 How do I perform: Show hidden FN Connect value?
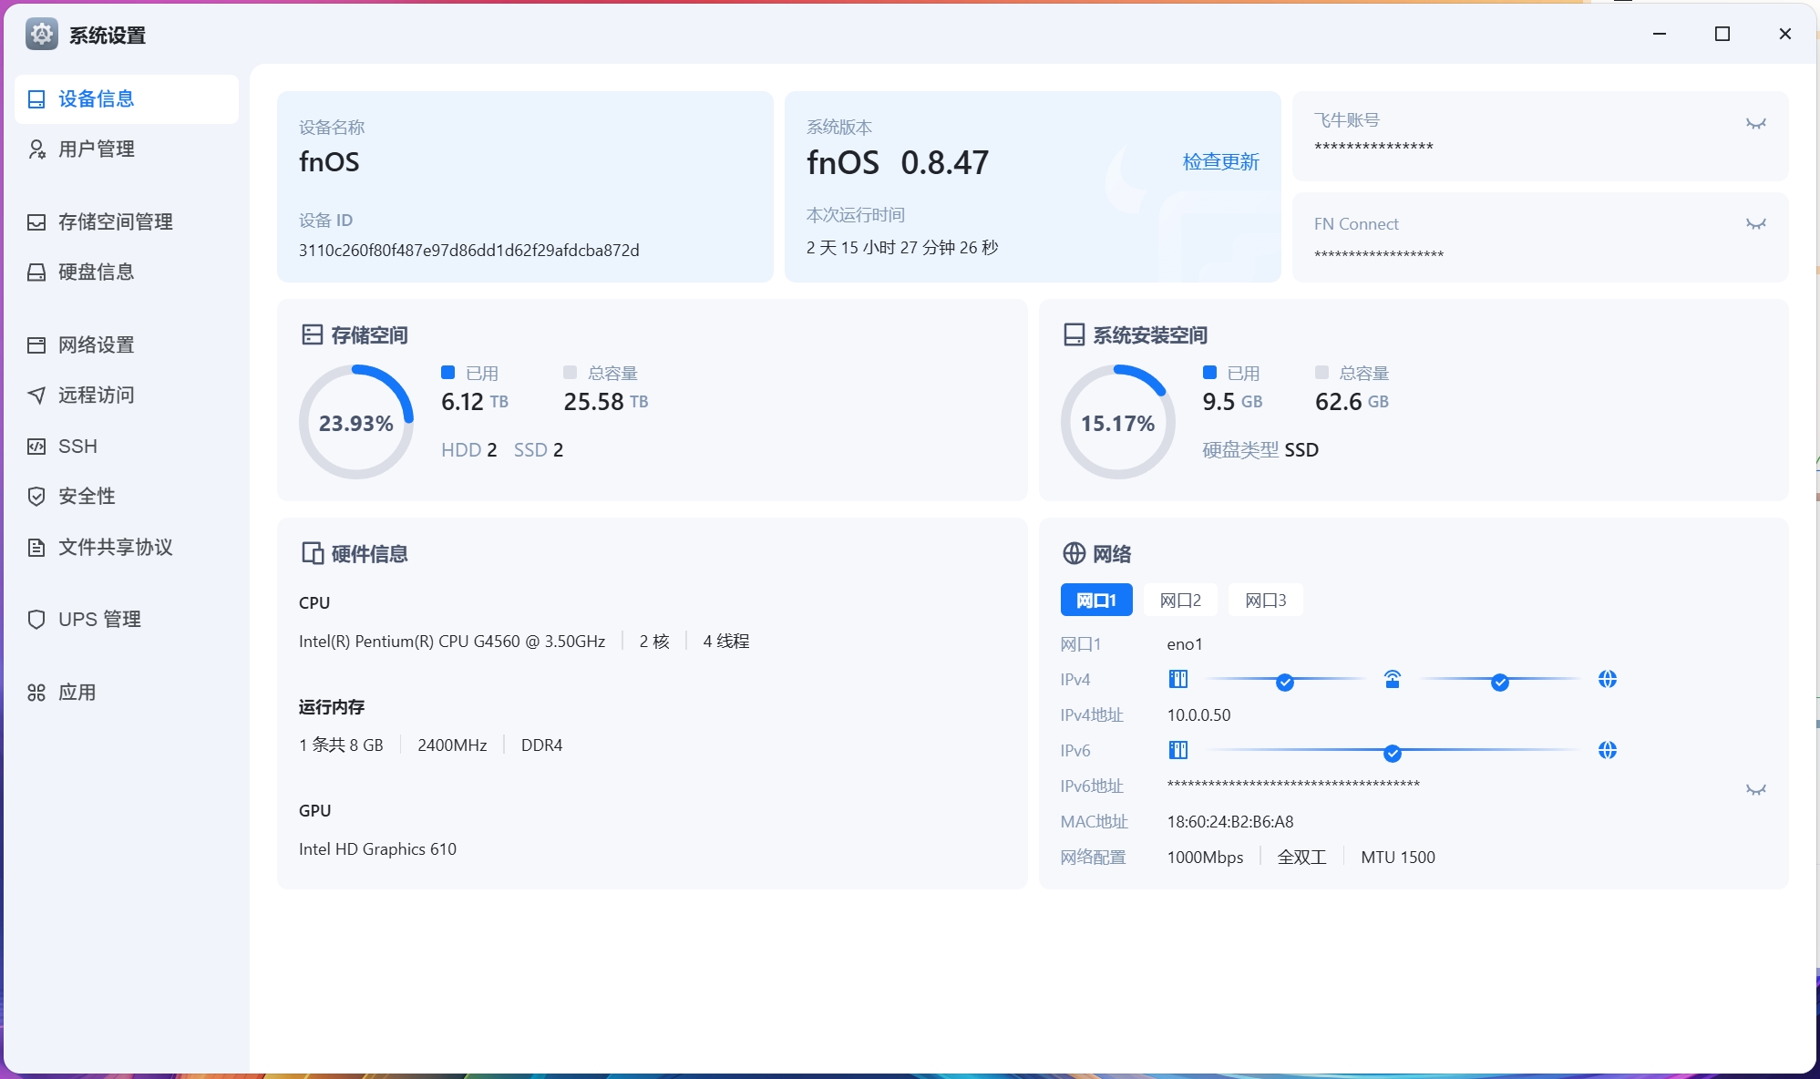pos(1755,223)
